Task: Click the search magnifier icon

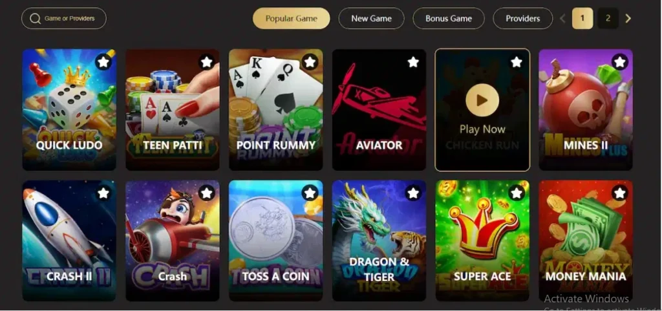Action: tap(36, 19)
